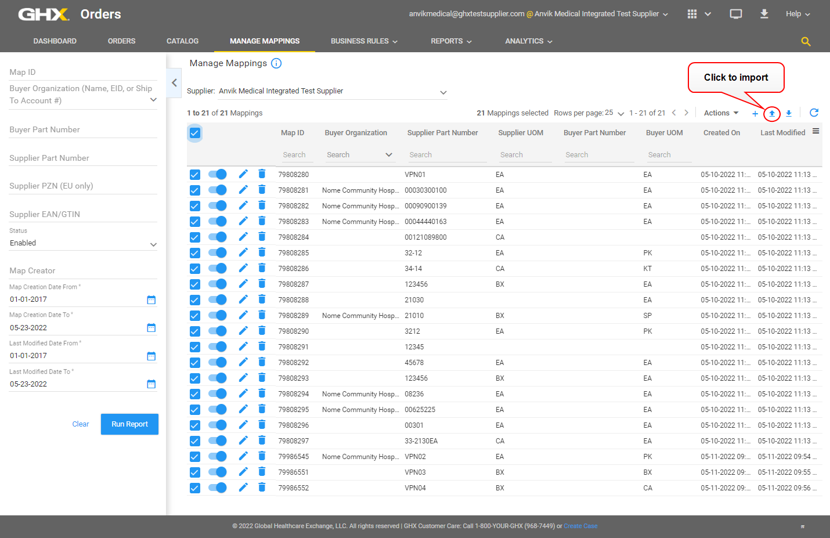The image size is (830, 538).
Task: Click the Map ID filter field
Action: [83, 72]
